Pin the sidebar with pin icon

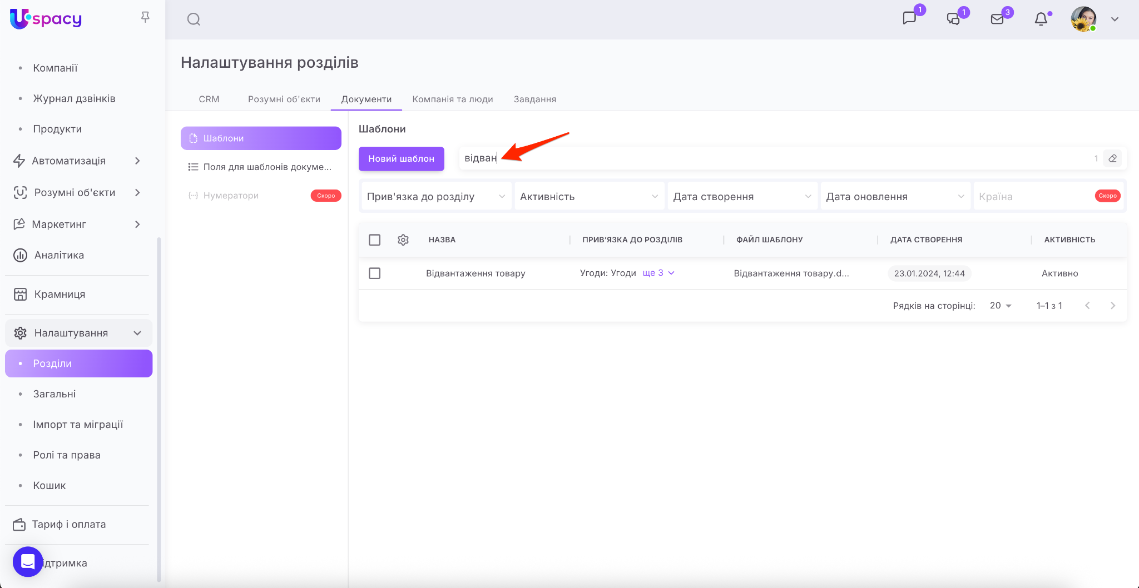(145, 17)
